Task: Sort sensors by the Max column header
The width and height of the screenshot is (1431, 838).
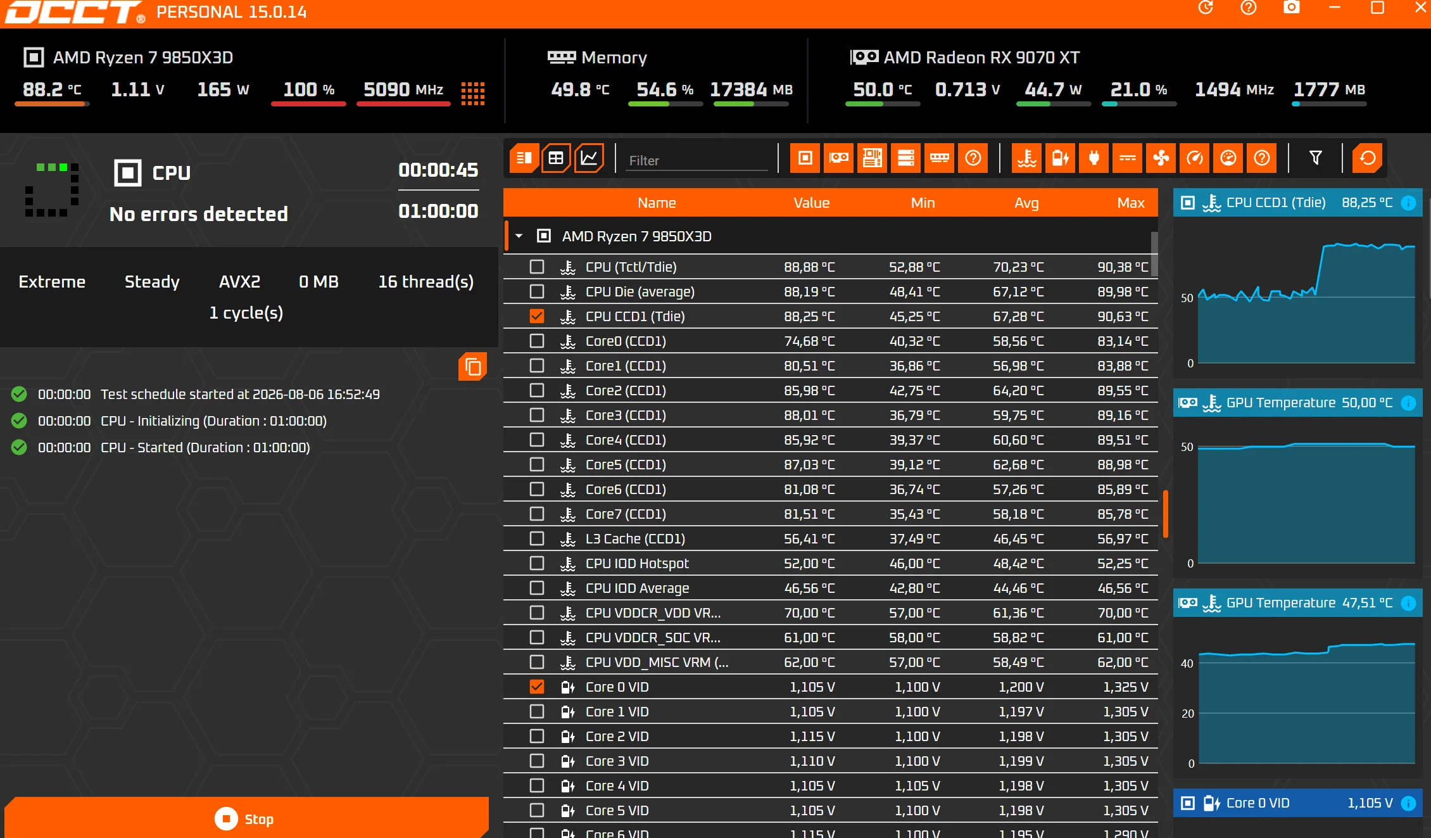Action: (1131, 203)
